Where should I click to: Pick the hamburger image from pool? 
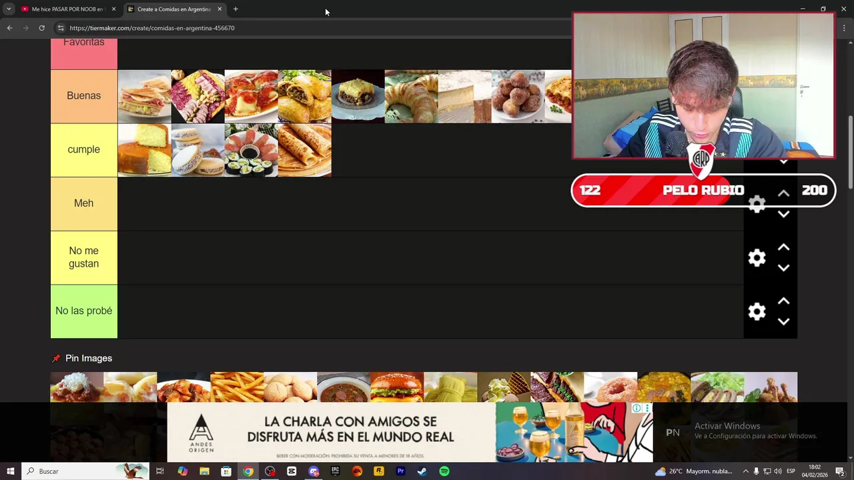point(397,387)
